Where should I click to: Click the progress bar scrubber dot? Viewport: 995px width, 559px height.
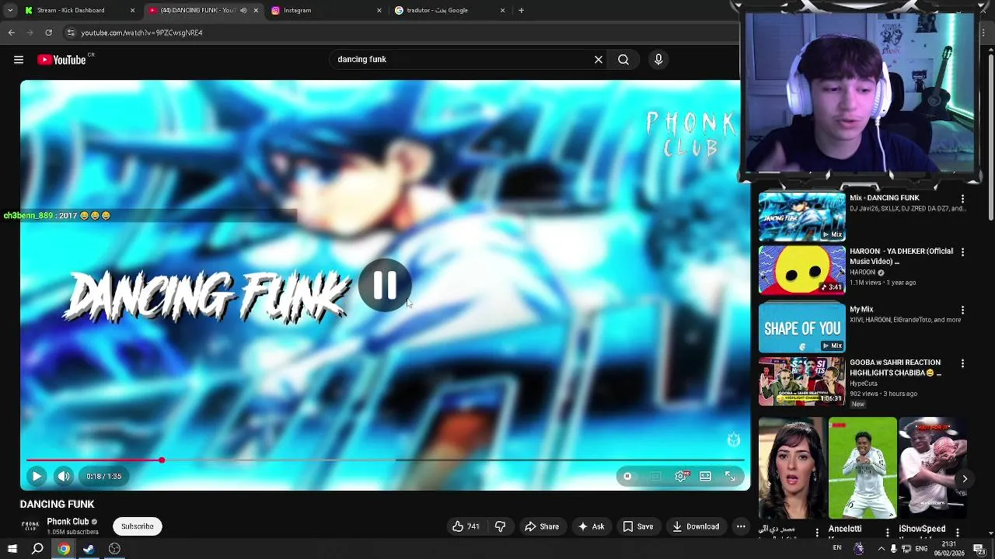(162, 460)
